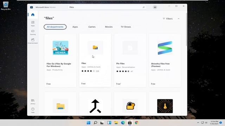The width and height of the screenshot is (225, 126).
Task: Open the Files Go viewer app icon
Action: click(x=60, y=48)
